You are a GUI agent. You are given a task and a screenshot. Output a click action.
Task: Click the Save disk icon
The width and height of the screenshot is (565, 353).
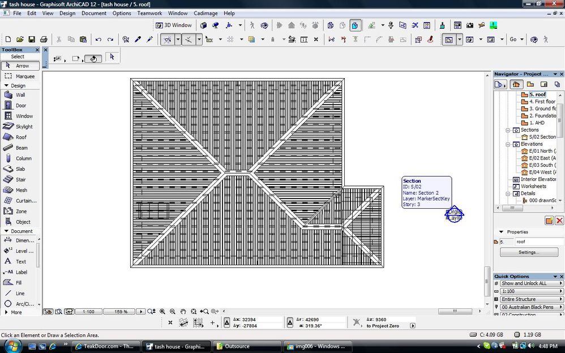[x=32, y=40]
